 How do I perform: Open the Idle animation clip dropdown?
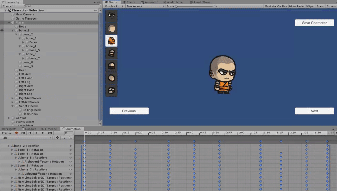27,138
